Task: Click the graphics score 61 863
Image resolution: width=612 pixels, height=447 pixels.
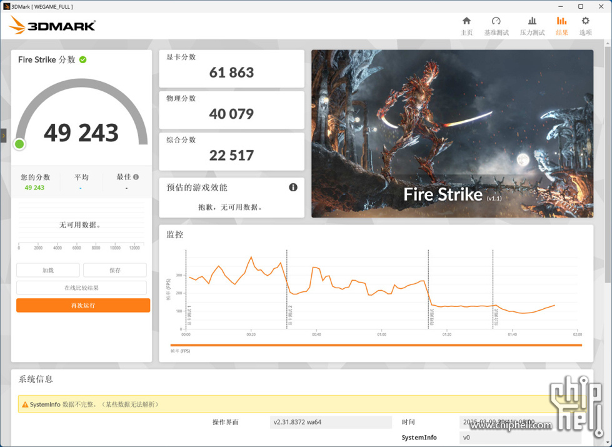Action: coord(231,73)
